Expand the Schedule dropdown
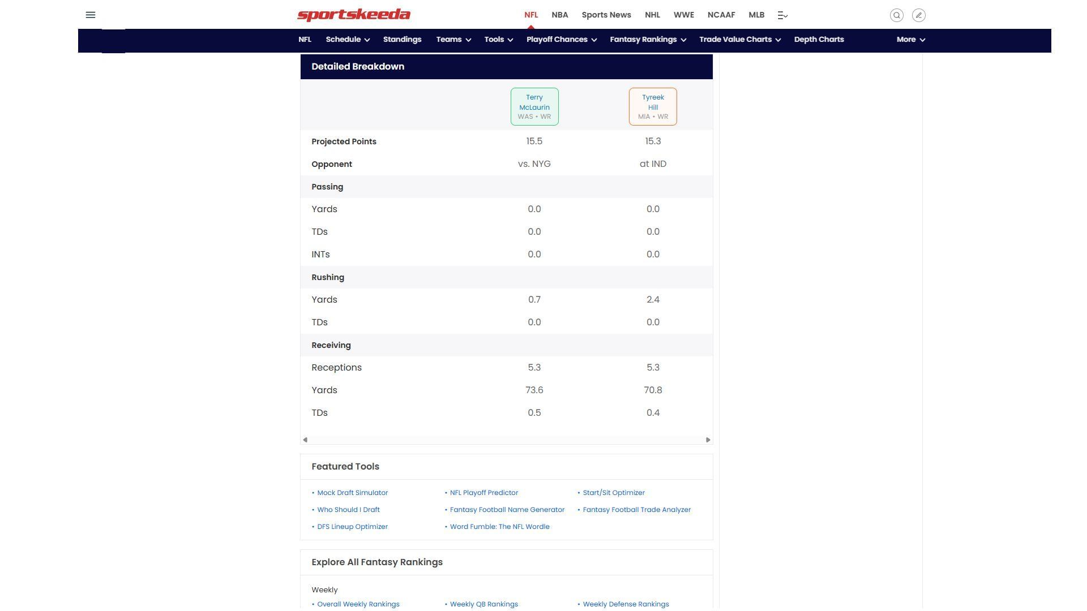This screenshot has height=611, width=1087. (x=348, y=40)
